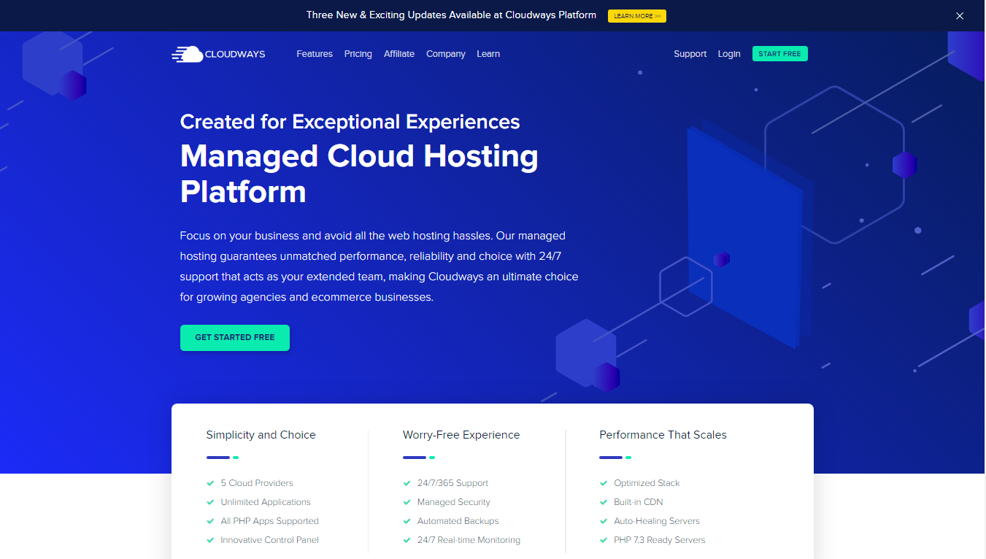Screen dimensions: 986x559
Task: Click the checkmark beside 5 Cloud Providers
Action: [210, 483]
